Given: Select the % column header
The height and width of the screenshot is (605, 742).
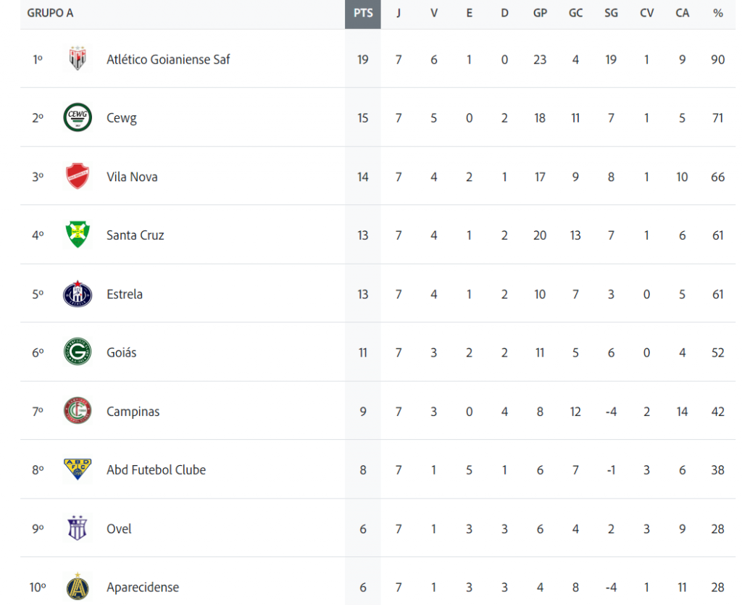Looking at the screenshot, I should click(717, 13).
